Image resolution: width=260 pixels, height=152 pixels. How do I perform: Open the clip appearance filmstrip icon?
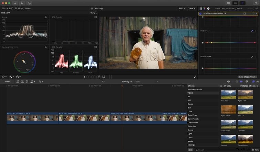[x=247, y=81]
